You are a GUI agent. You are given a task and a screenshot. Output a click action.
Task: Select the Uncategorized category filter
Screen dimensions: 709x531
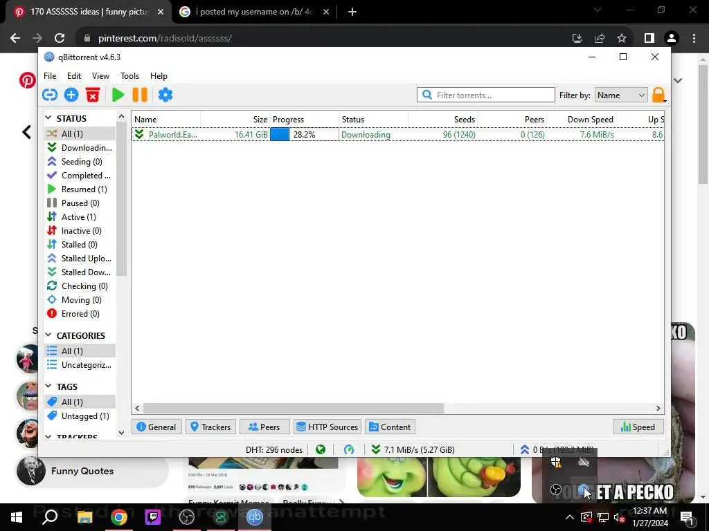click(80, 365)
